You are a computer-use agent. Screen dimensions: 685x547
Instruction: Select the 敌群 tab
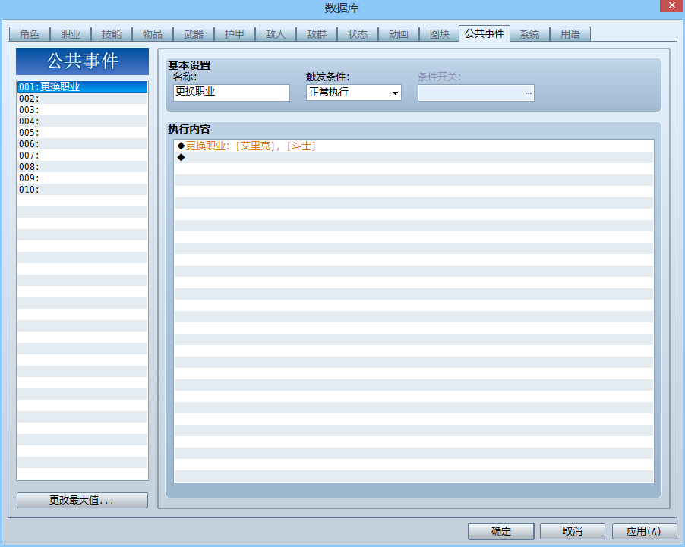click(317, 34)
